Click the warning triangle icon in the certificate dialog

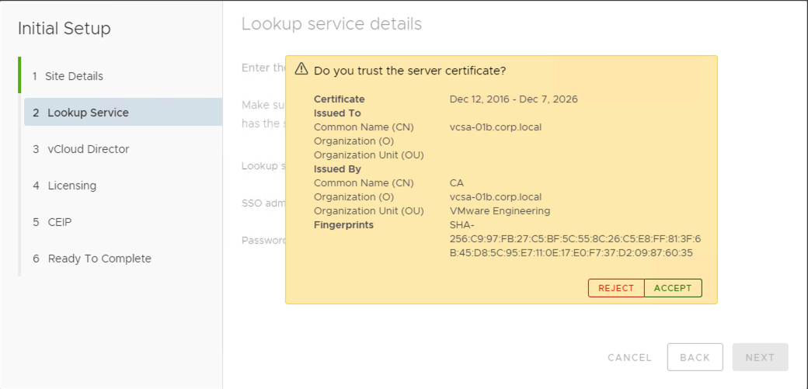(301, 70)
